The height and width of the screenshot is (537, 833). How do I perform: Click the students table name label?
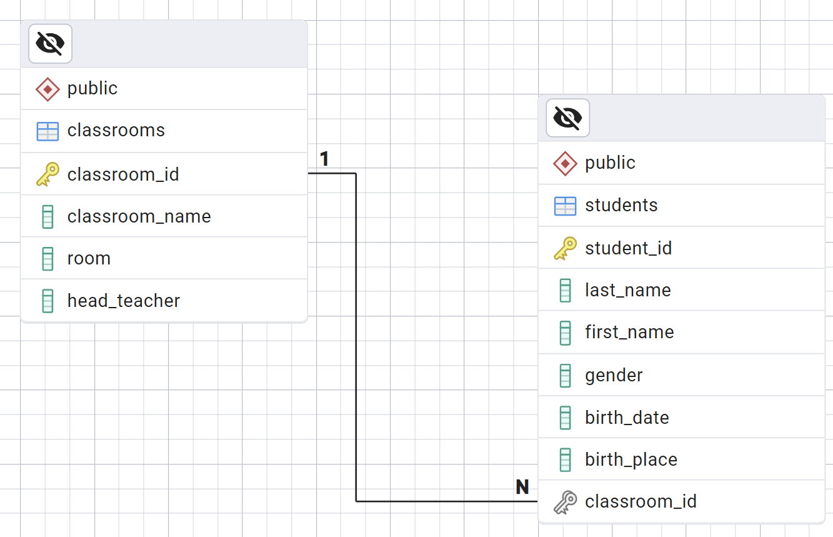pyautogui.click(x=621, y=205)
